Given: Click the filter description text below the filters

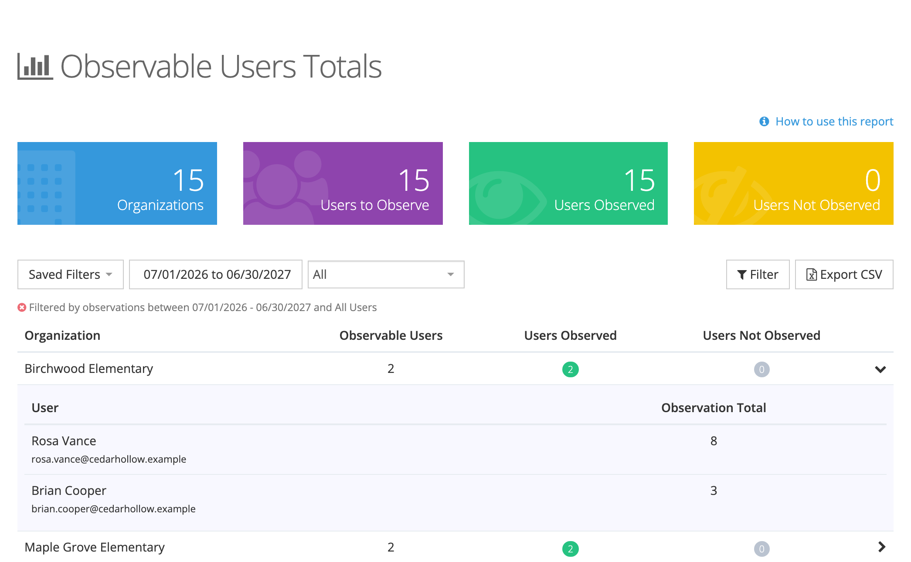Looking at the screenshot, I should pos(203,308).
